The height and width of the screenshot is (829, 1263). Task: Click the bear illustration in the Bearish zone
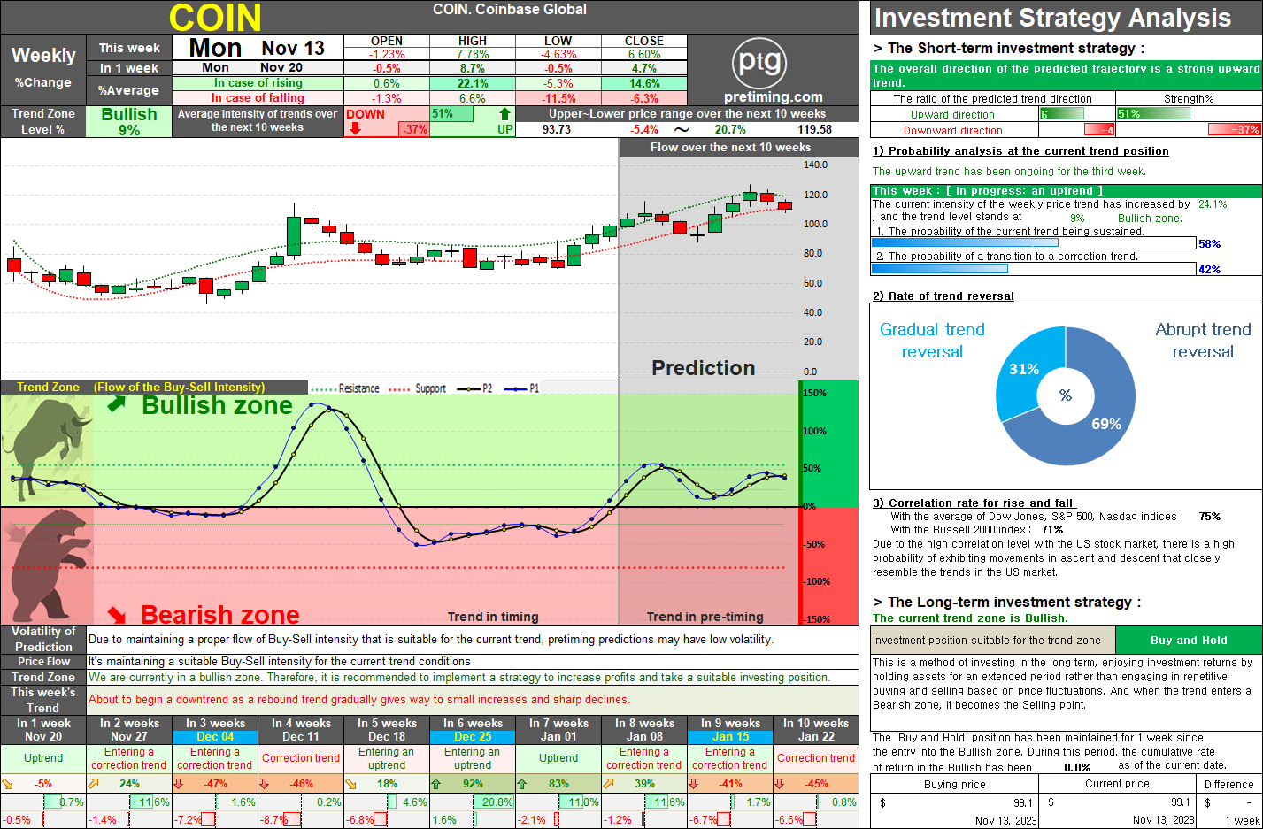[49, 566]
